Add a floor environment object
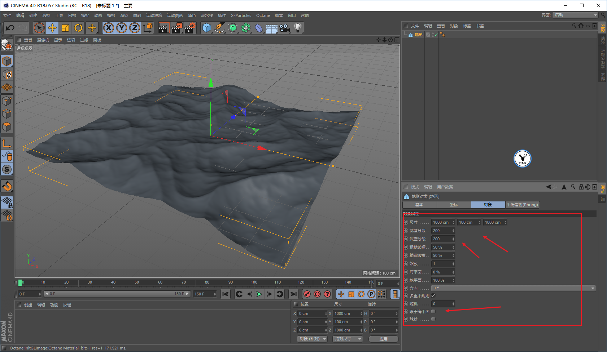The width and height of the screenshot is (607, 352). click(271, 28)
